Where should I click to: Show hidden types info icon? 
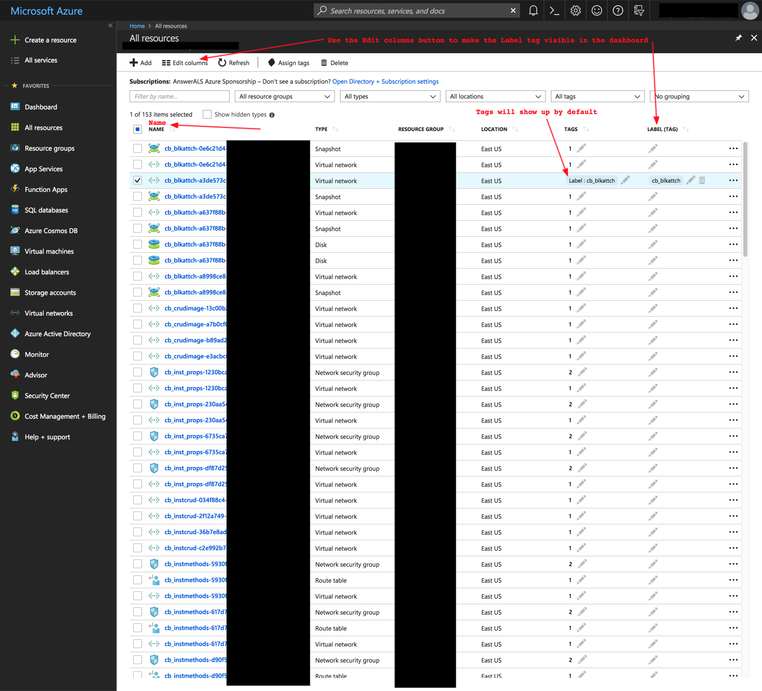coord(272,115)
